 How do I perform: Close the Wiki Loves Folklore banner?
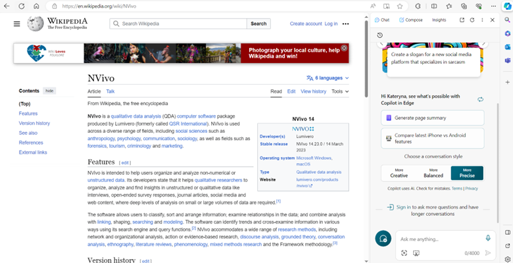tap(344, 48)
